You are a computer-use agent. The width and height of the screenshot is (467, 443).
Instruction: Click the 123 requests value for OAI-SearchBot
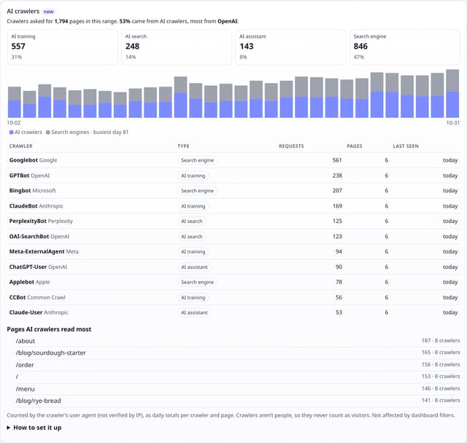[x=337, y=237]
